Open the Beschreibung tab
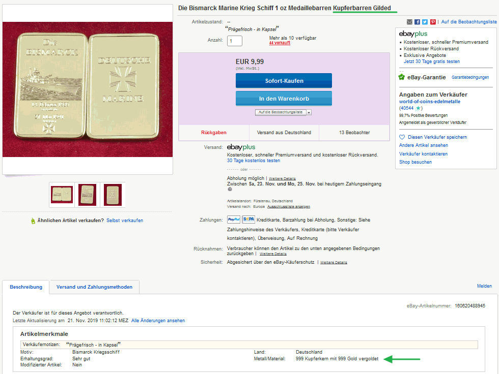 (x=26, y=287)
